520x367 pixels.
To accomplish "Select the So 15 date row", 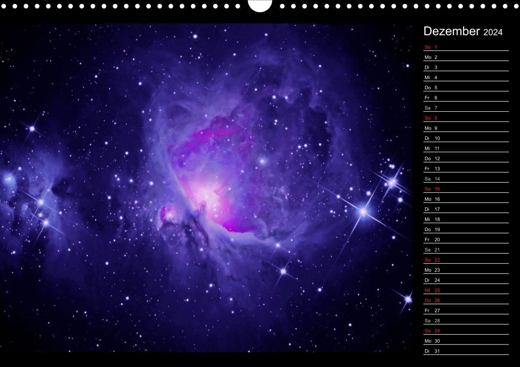I will [x=466, y=189].
